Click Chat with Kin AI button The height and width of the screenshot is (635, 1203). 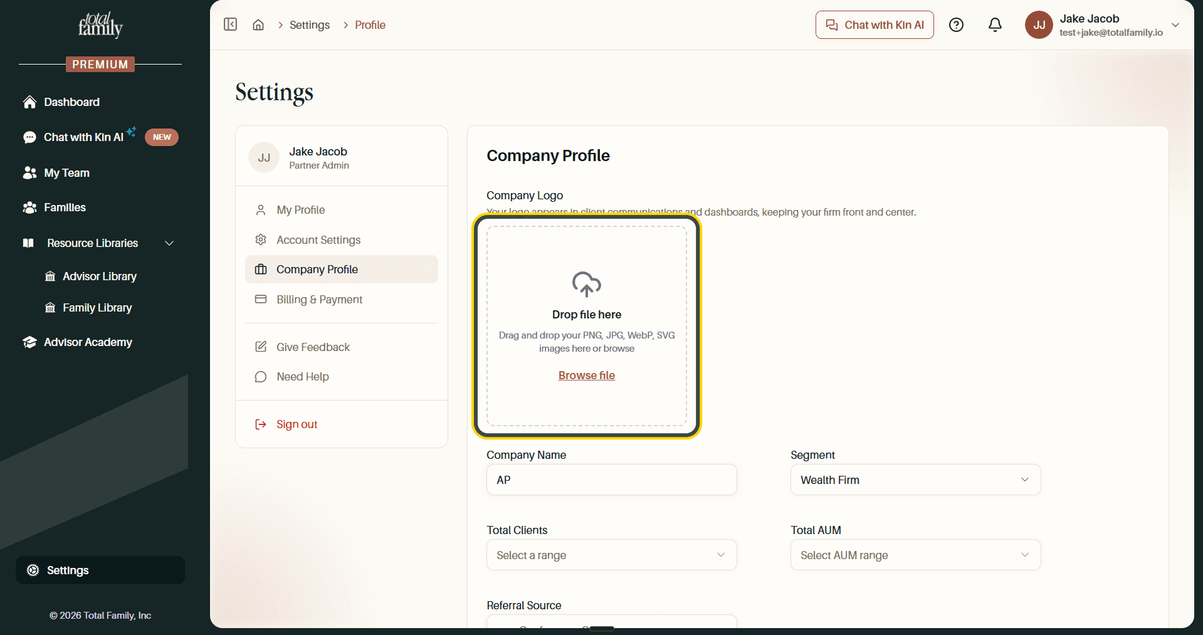pyautogui.click(x=875, y=25)
